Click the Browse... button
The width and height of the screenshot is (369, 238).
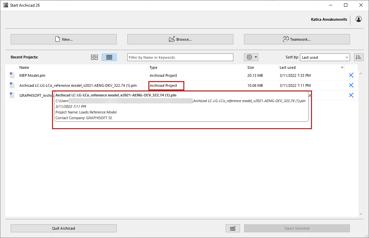click(x=180, y=39)
